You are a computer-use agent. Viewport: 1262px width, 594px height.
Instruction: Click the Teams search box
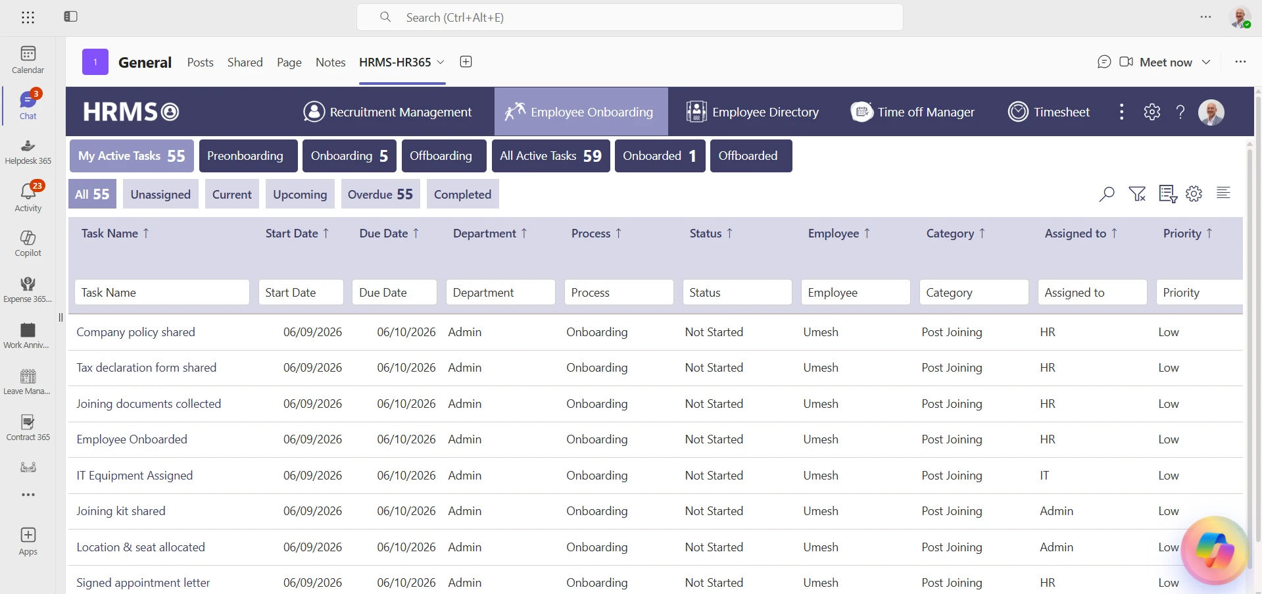[x=630, y=17]
